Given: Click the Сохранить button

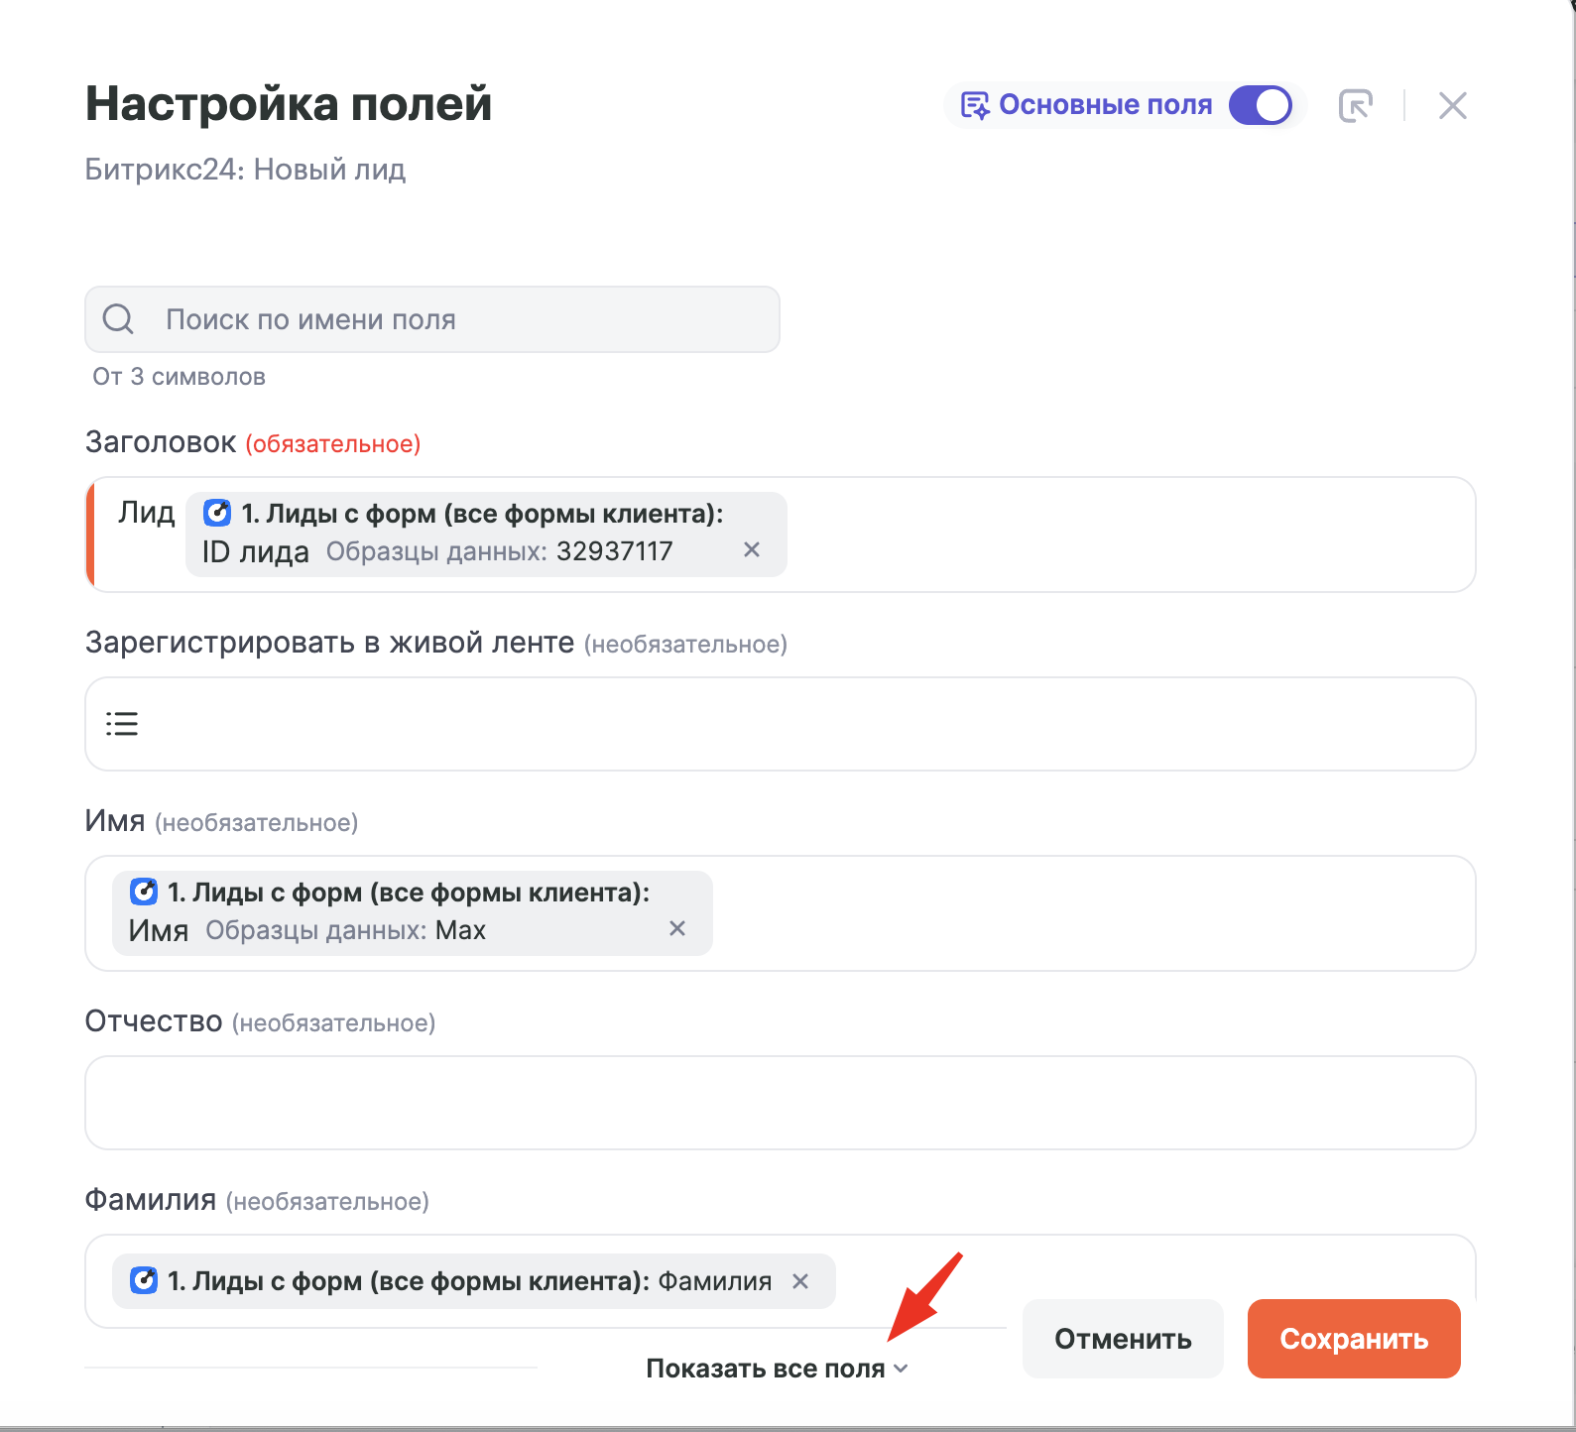Looking at the screenshot, I should [1354, 1339].
